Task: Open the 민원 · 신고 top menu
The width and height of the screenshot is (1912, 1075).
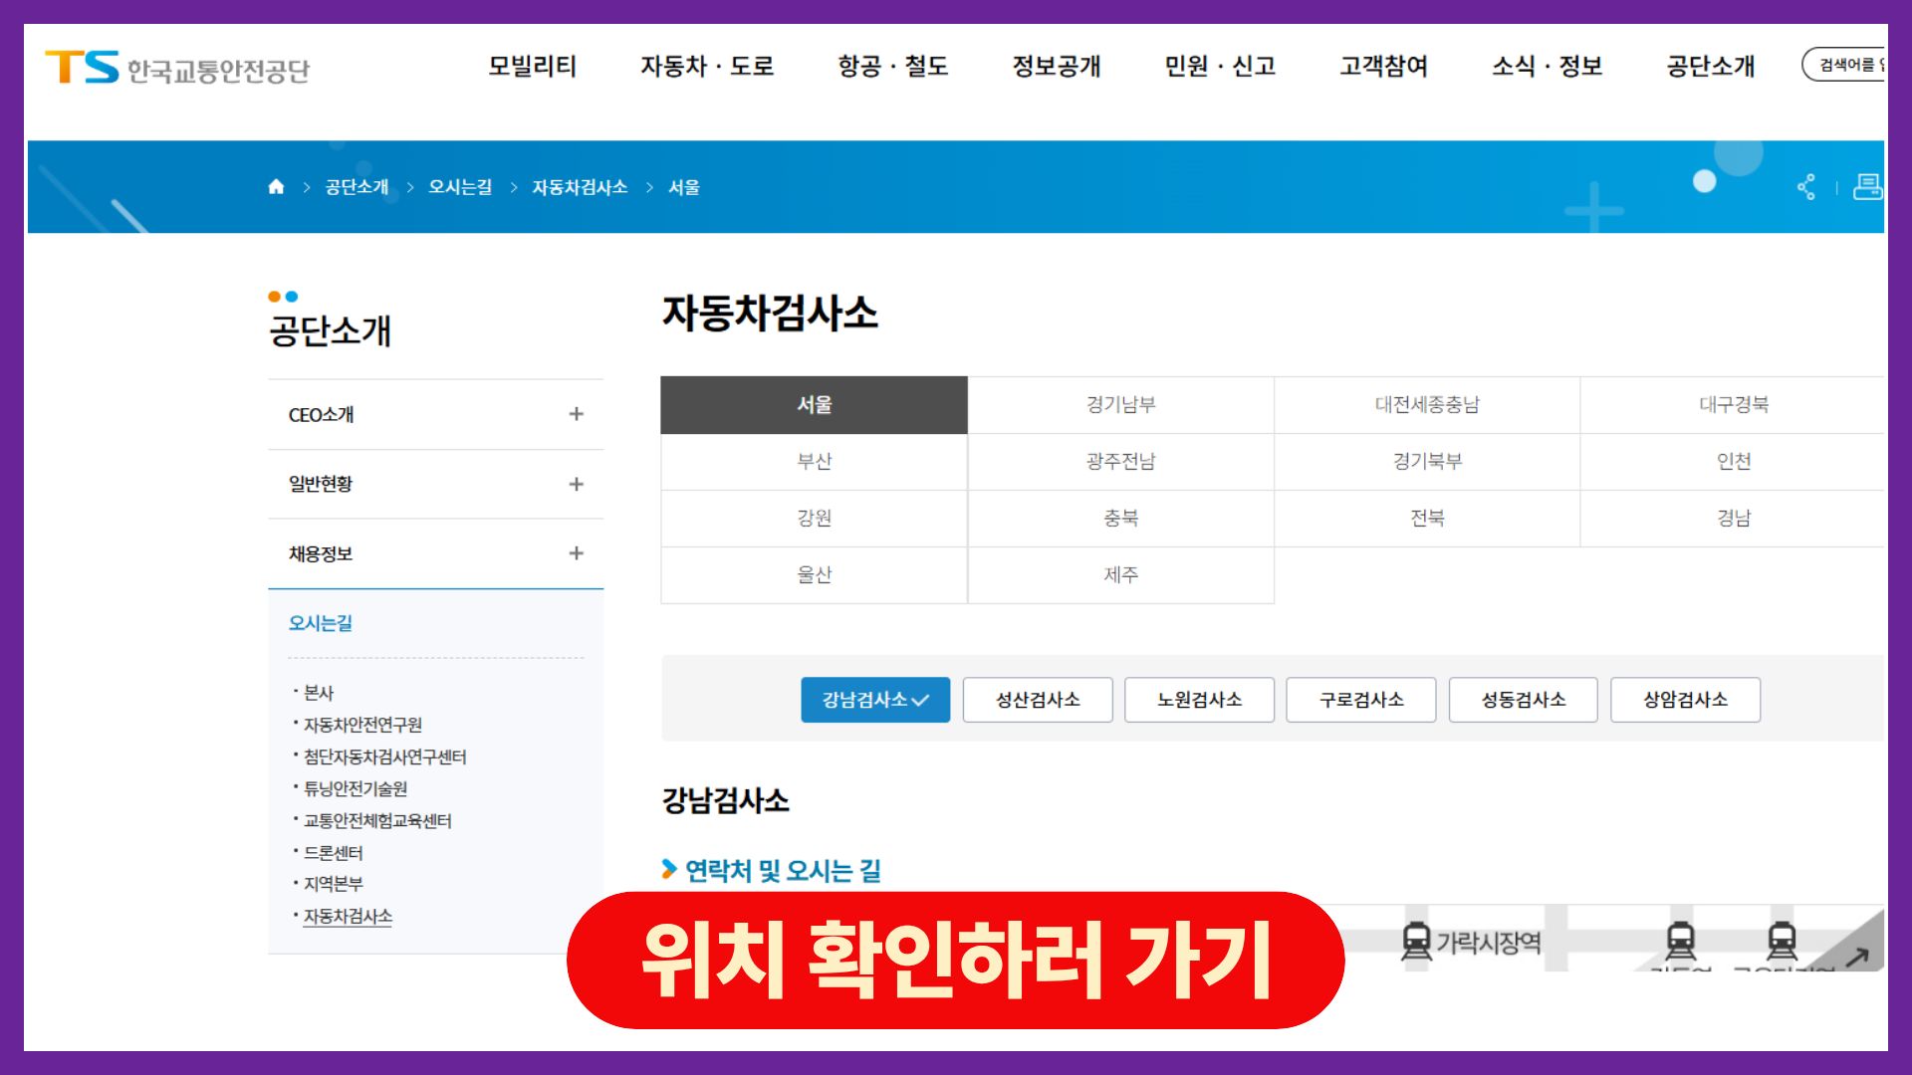Action: coord(1220,67)
